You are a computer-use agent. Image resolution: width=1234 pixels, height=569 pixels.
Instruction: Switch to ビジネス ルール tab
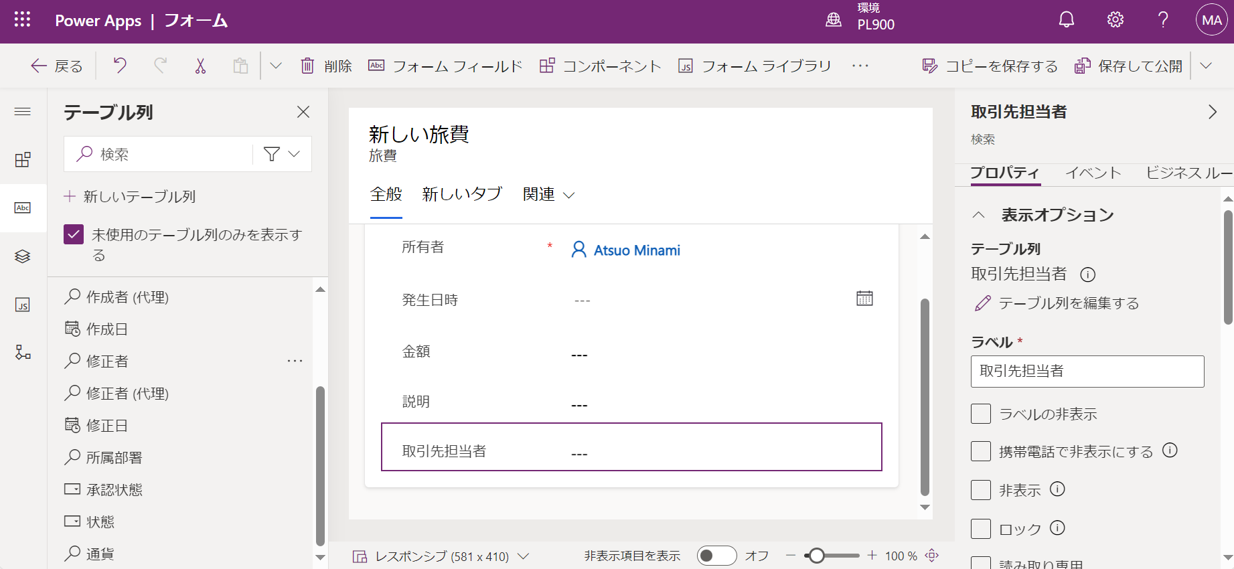coord(1189,173)
